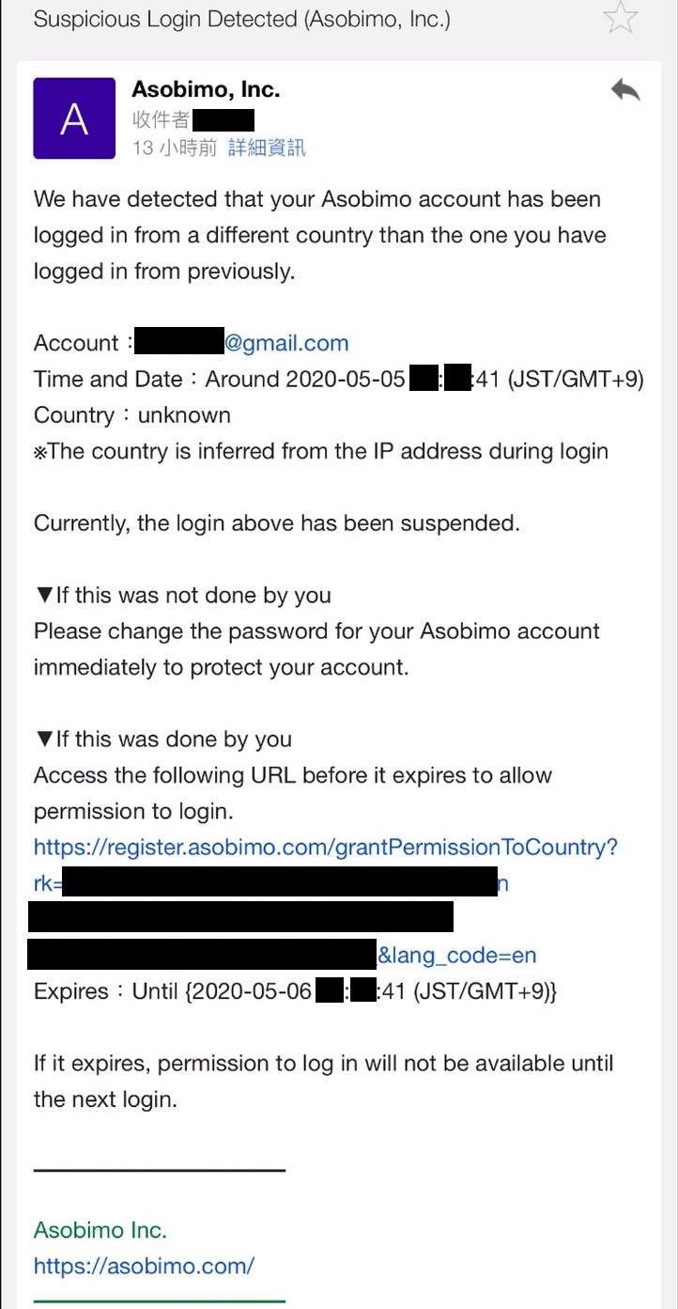Tap the "&lang_code=en" end of URL
The height and width of the screenshot is (1309, 678).
(457, 956)
